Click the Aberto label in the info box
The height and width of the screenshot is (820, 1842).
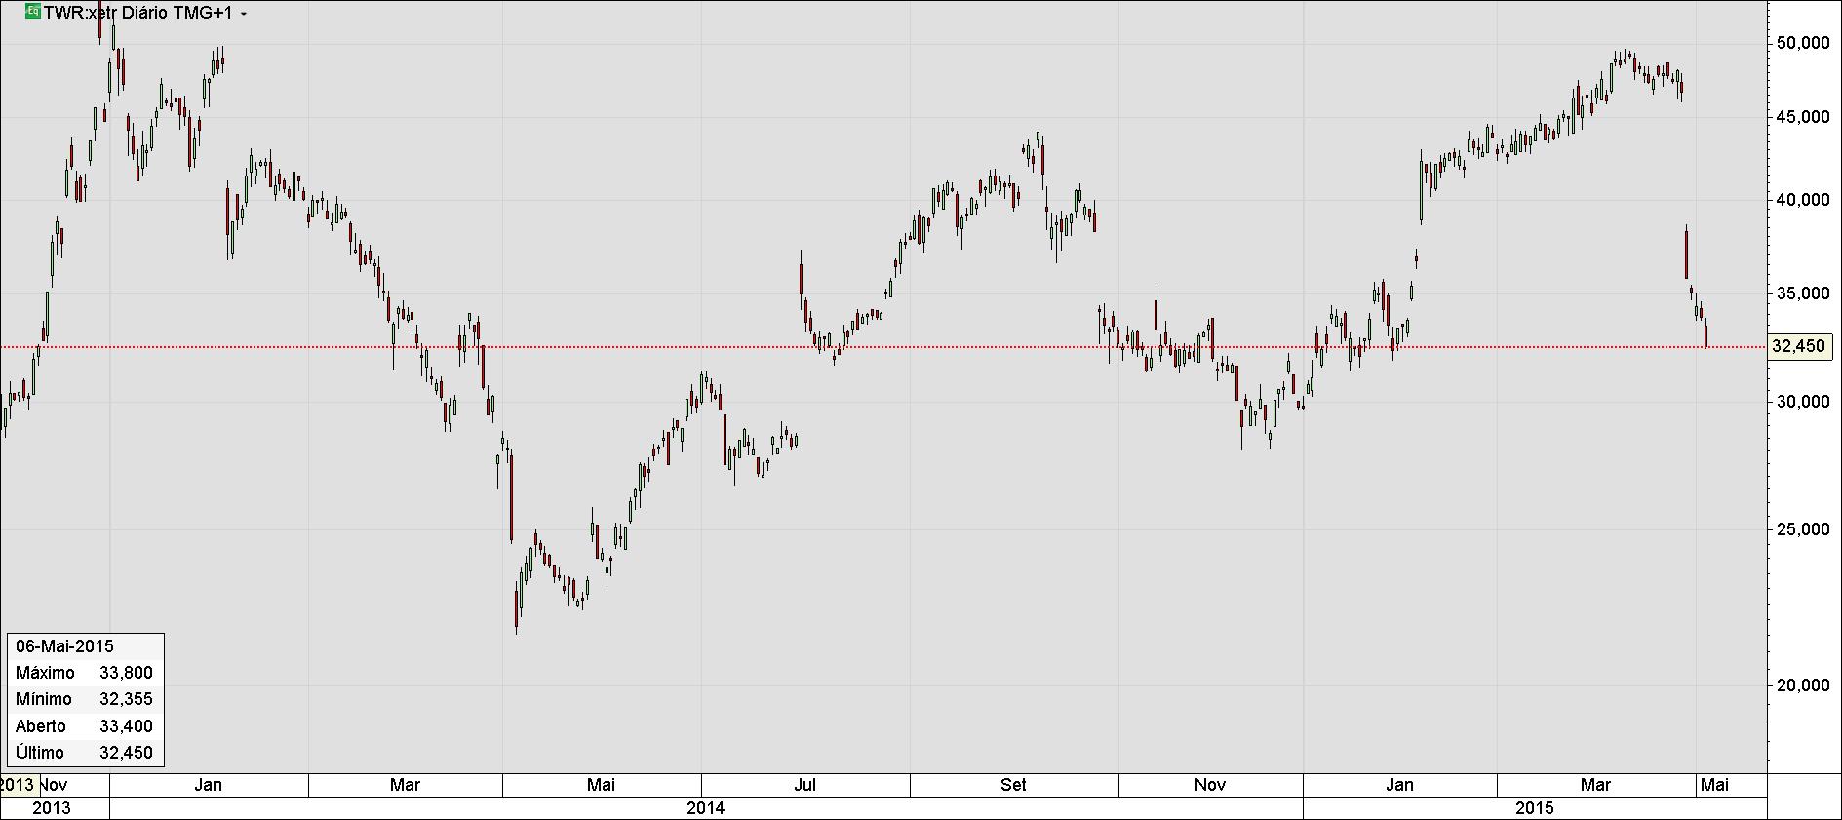tap(41, 726)
